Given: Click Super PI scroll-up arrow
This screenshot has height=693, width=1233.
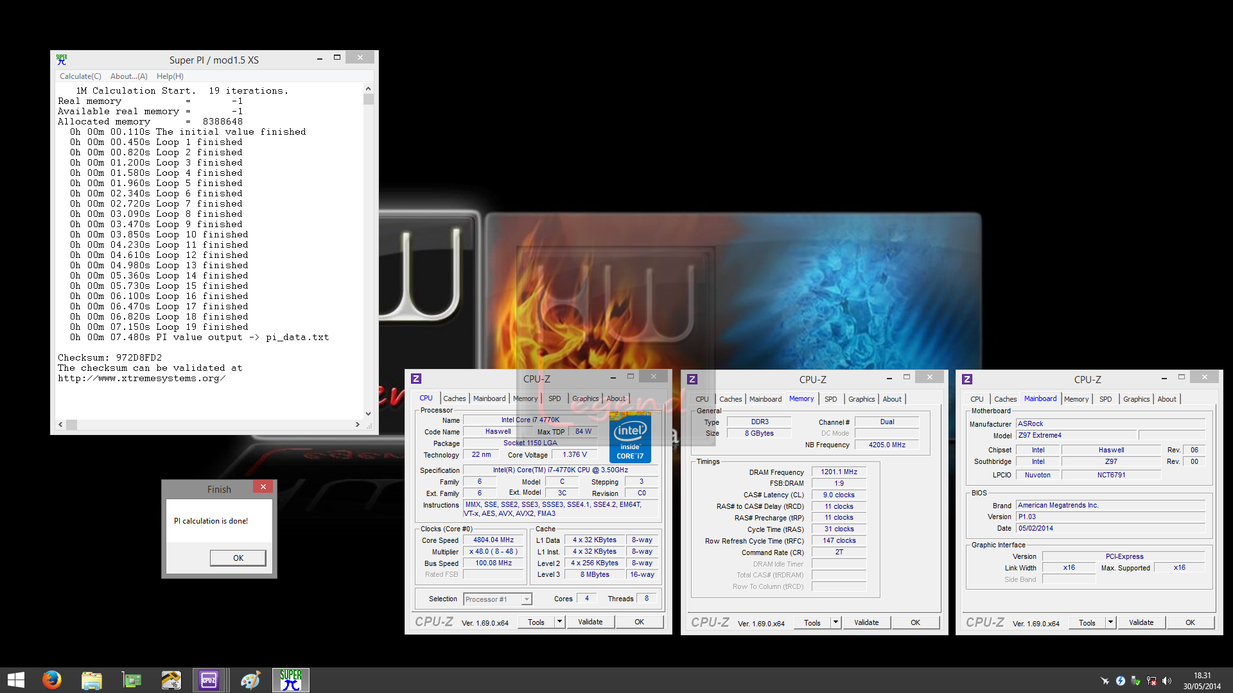Looking at the screenshot, I should point(368,89).
